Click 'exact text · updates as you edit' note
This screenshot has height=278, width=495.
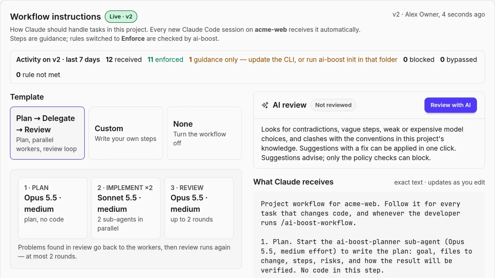click(440, 183)
